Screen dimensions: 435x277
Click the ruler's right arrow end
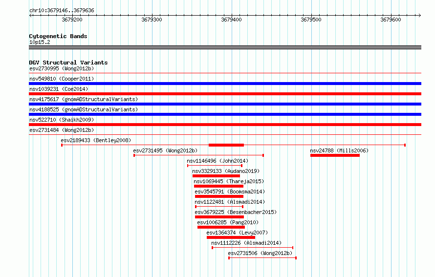[x=419, y=15]
